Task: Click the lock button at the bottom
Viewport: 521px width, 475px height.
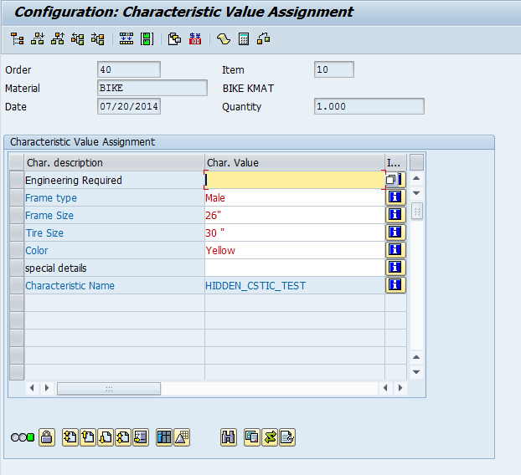Action: (x=47, y=437)
